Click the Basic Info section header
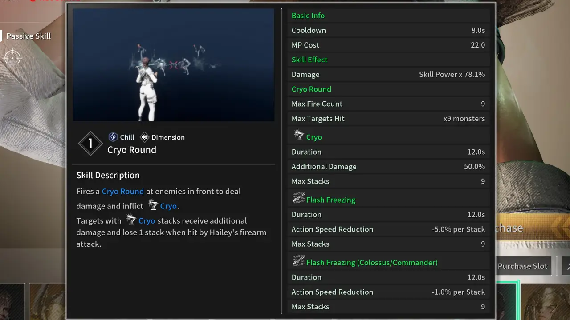The height and width of the screenshot is (320, 570). coord(308,16)
